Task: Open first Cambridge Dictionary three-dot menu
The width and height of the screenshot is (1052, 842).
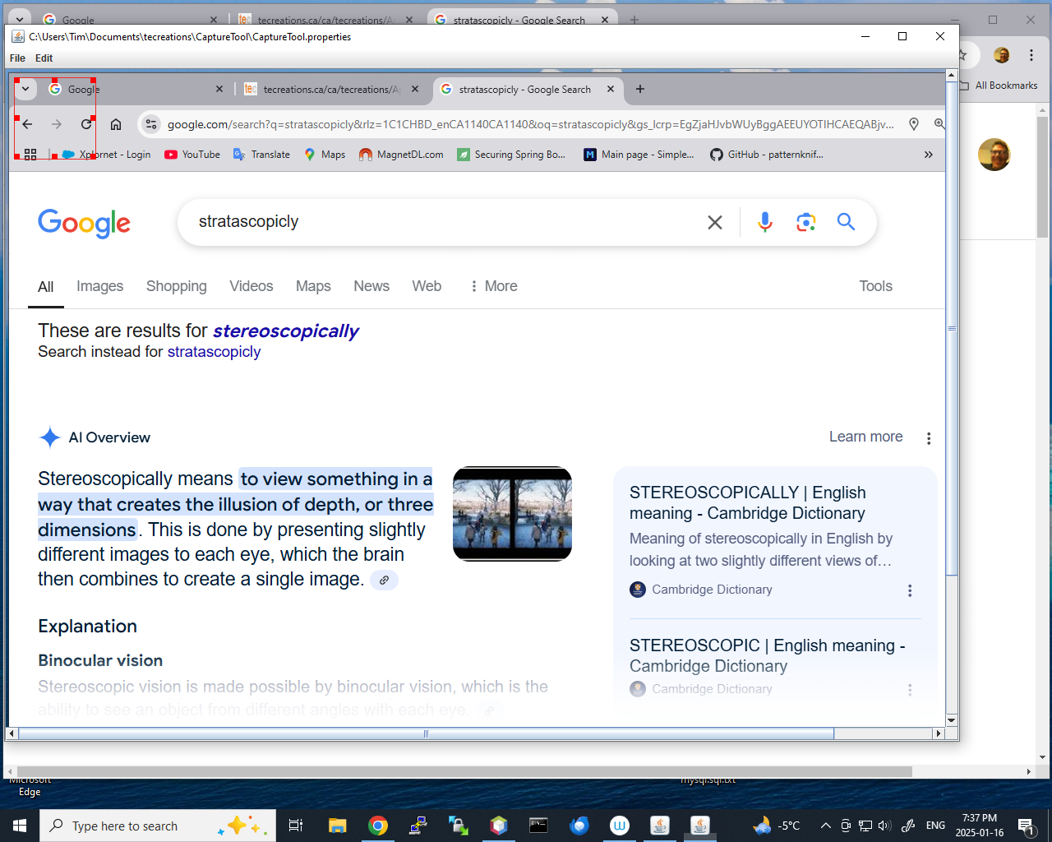Action: tap(910, 590)
